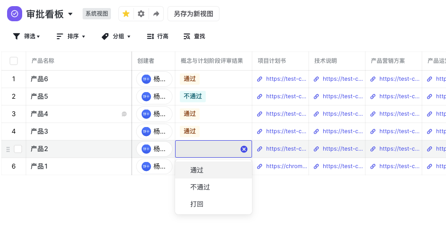Image resolution: width=446 pixels, height=229 pixels.
Task: Open the 分组 group dropdown
Action: pos(116,36)
